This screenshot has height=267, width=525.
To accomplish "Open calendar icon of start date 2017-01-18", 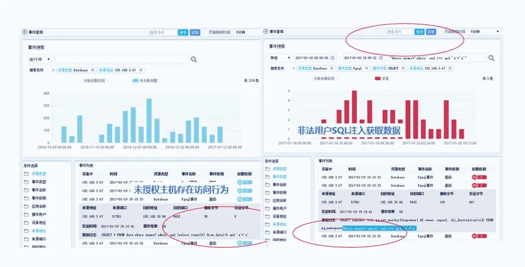I will [332, 58].
